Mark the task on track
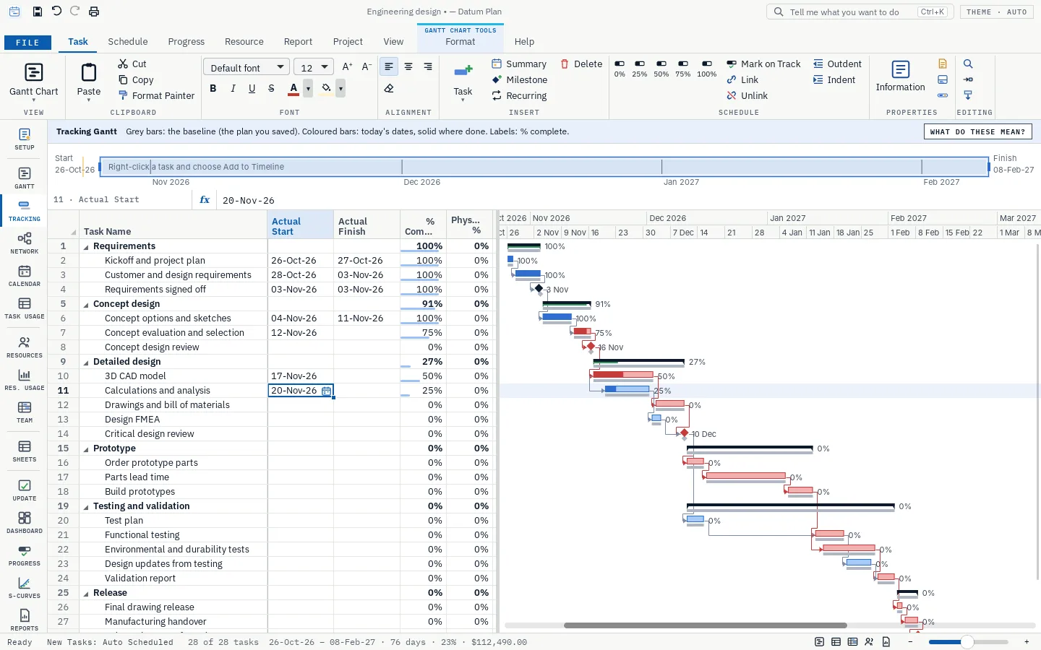 tap(763, 64)
